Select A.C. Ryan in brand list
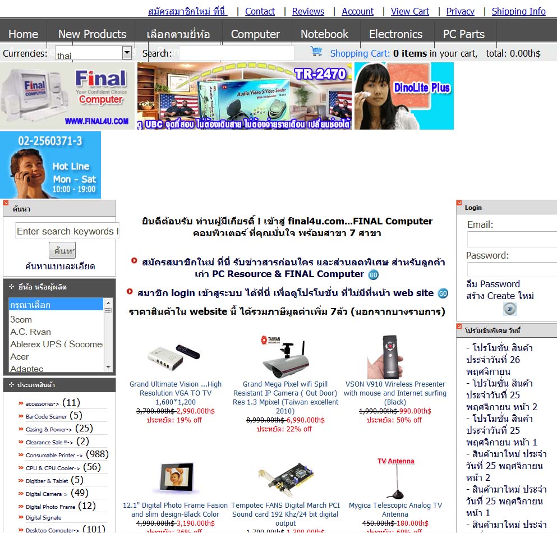Screen dimensions: 557x533 pos(30,332)
